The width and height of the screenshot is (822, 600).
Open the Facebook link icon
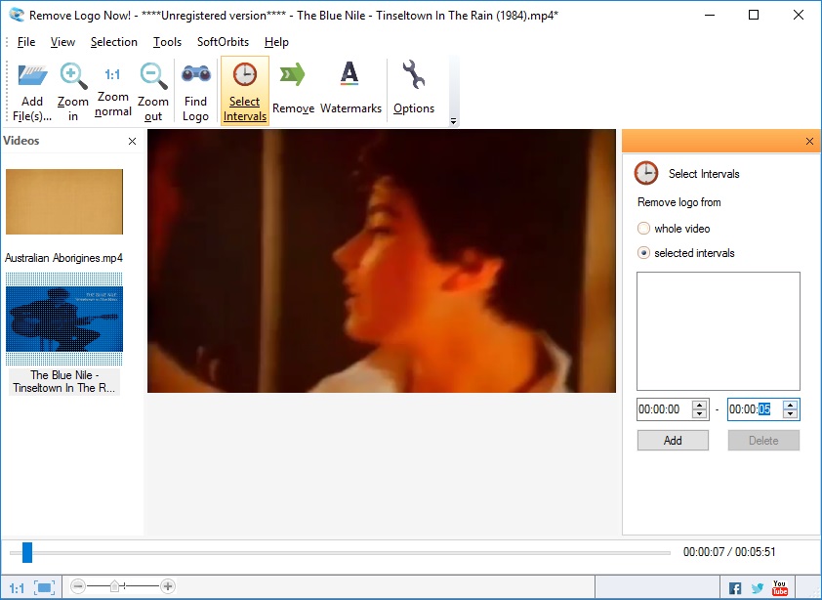pyautogui.click(x=735, y=588)
